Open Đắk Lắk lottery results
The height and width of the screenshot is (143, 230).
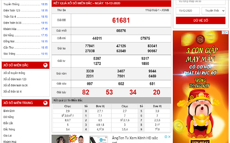pos(8,123)
